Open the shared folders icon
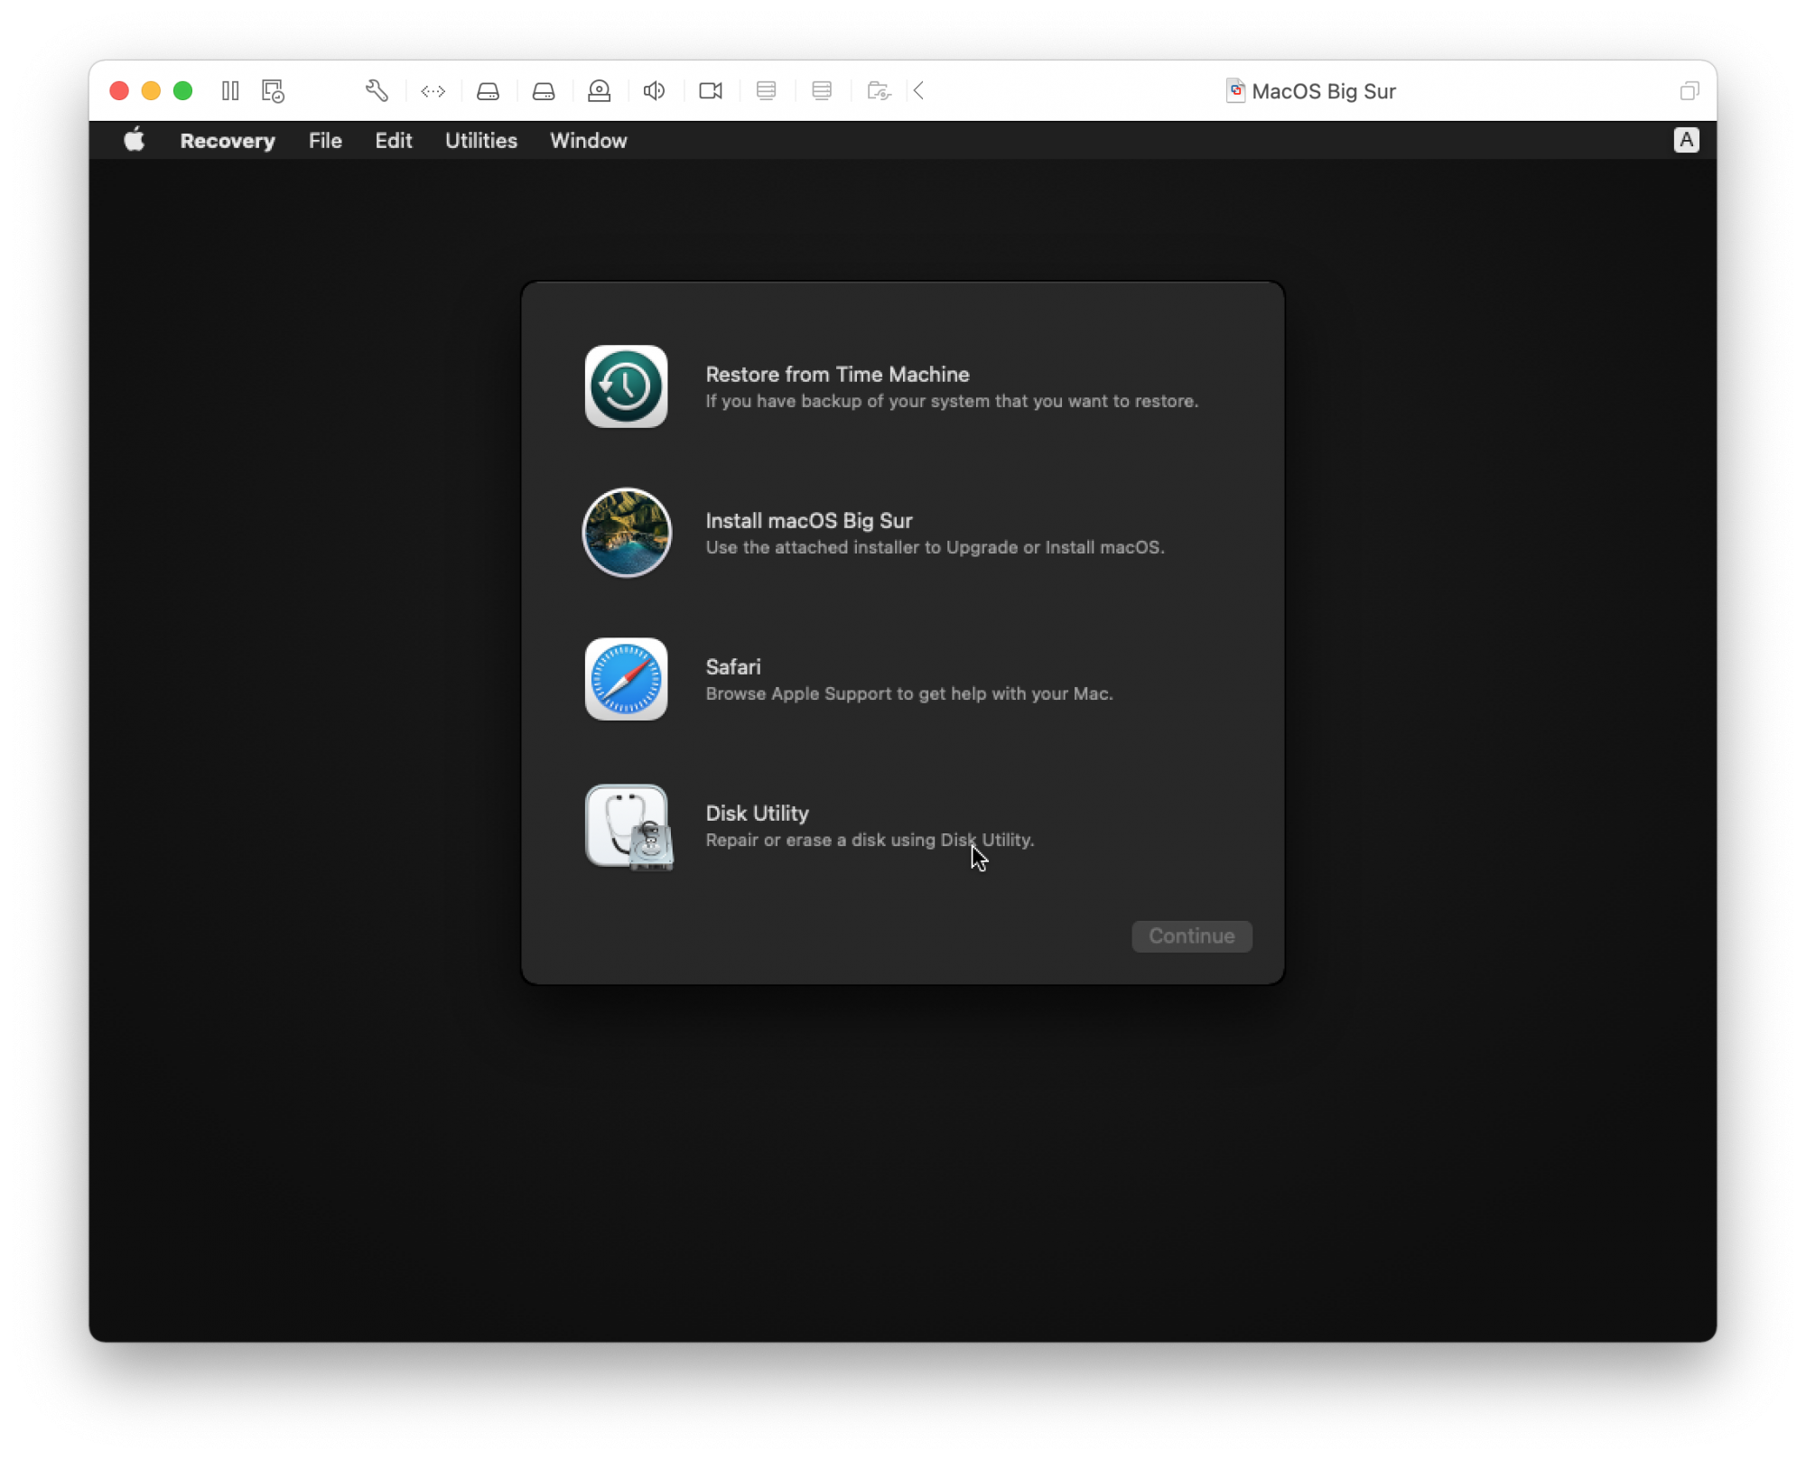 coord(879,91)
